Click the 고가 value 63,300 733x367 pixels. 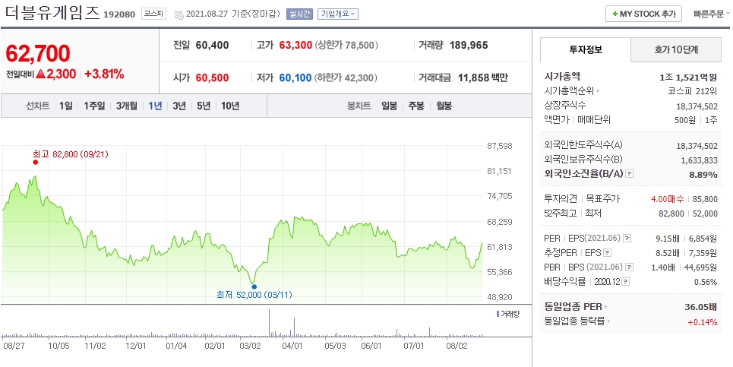coord(295,46)
